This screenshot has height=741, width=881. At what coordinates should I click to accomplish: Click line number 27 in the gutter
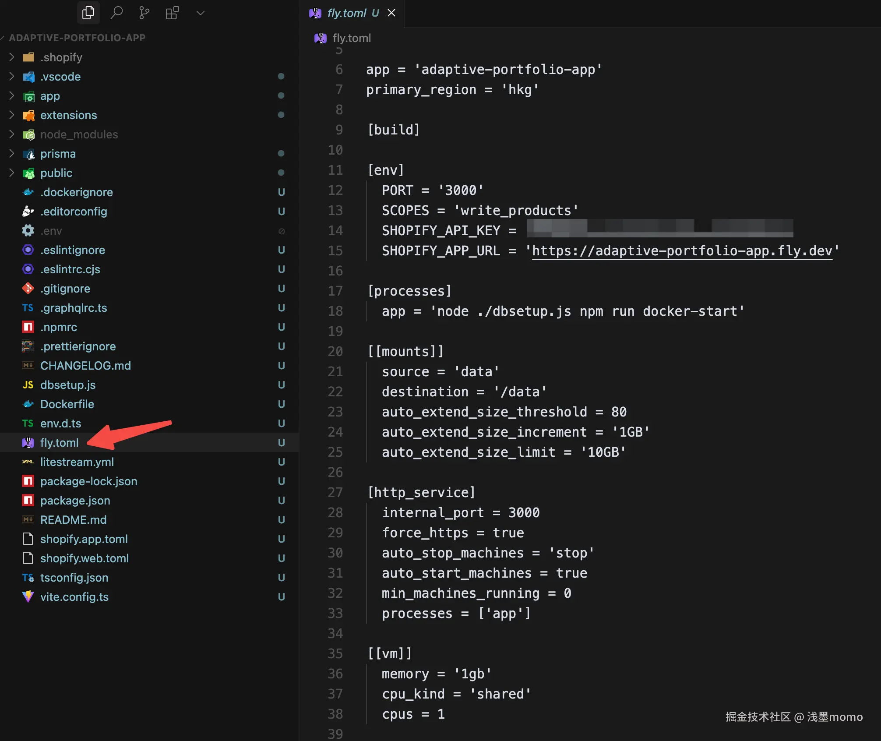click(335, 492)
